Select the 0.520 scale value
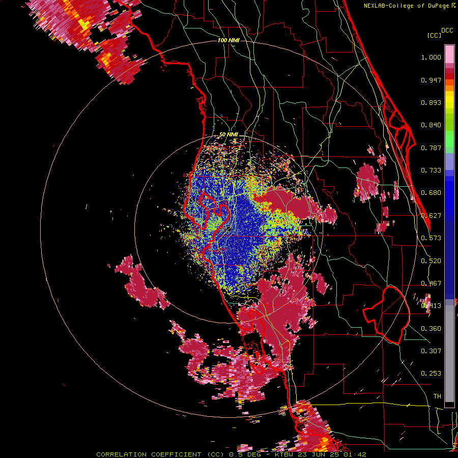The width and height of the screenshot is (458, 458). 431,261
